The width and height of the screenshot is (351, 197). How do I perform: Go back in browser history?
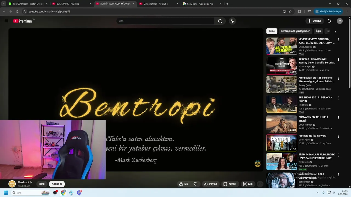pyautogui.click(x=4, y=11)
